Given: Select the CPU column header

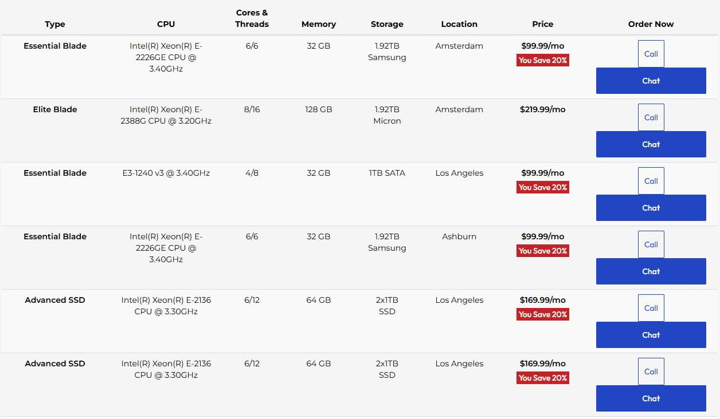Looking at the screenshot, I should coord(166,24).
